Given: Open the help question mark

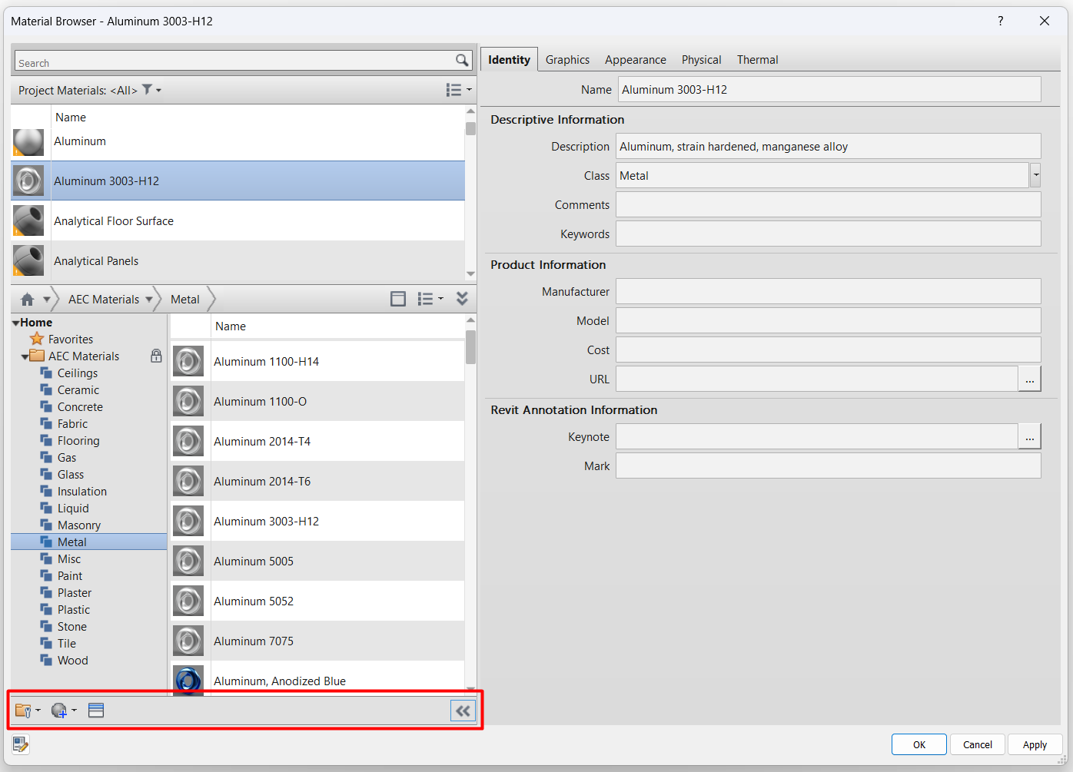Looking at the screenshot, I should (x=1000, y=21).
